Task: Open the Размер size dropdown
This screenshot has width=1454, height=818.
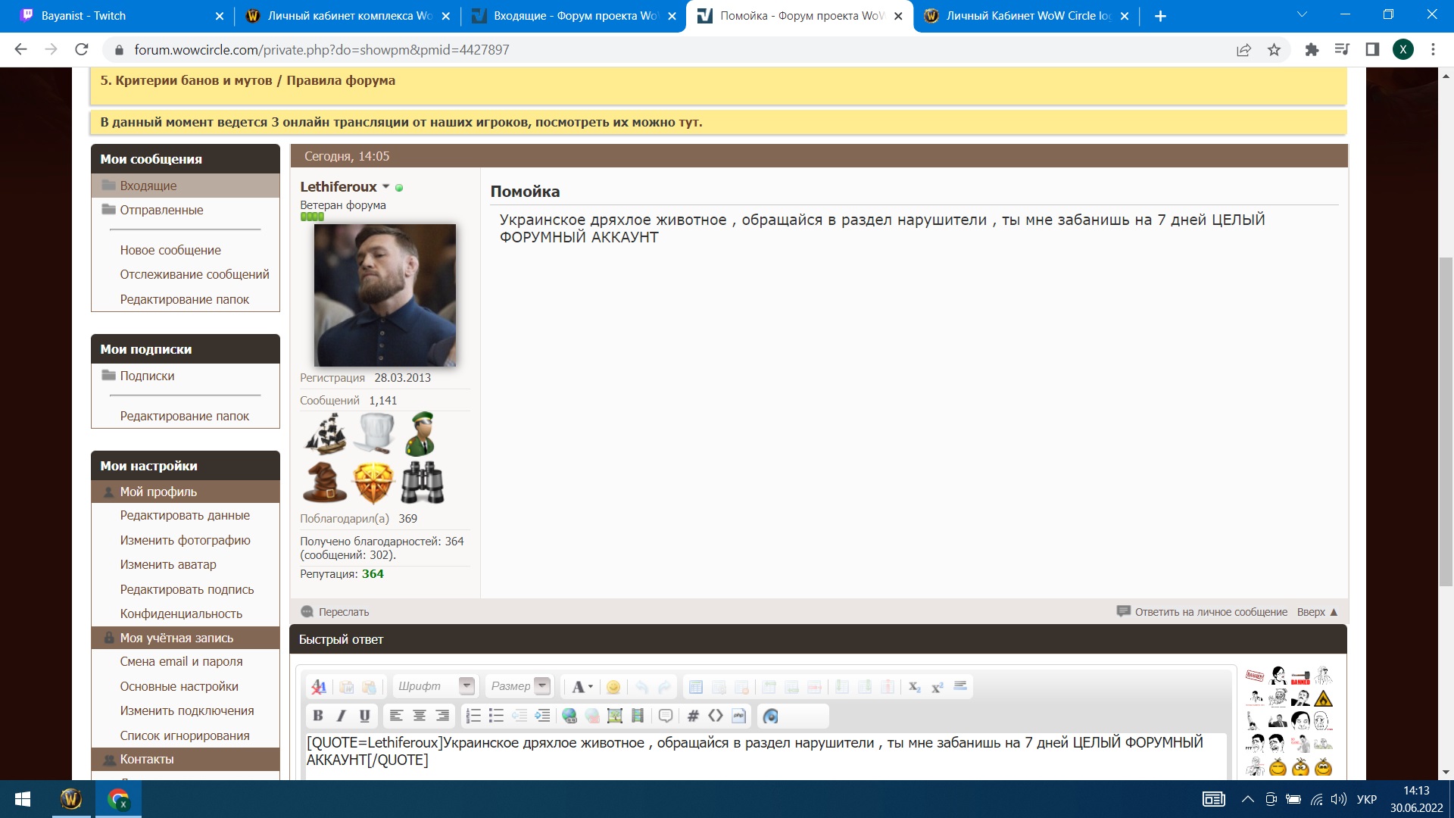Action: pos(542,686)
